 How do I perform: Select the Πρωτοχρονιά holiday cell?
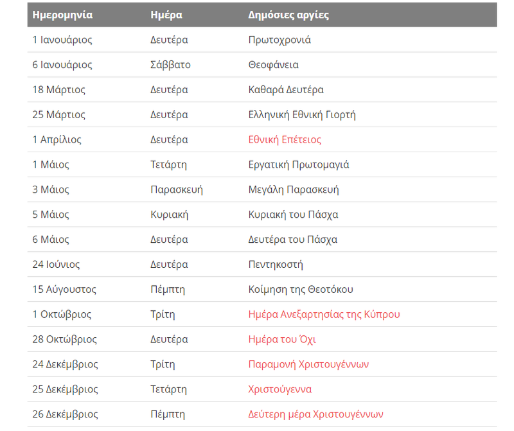point(279,40)
